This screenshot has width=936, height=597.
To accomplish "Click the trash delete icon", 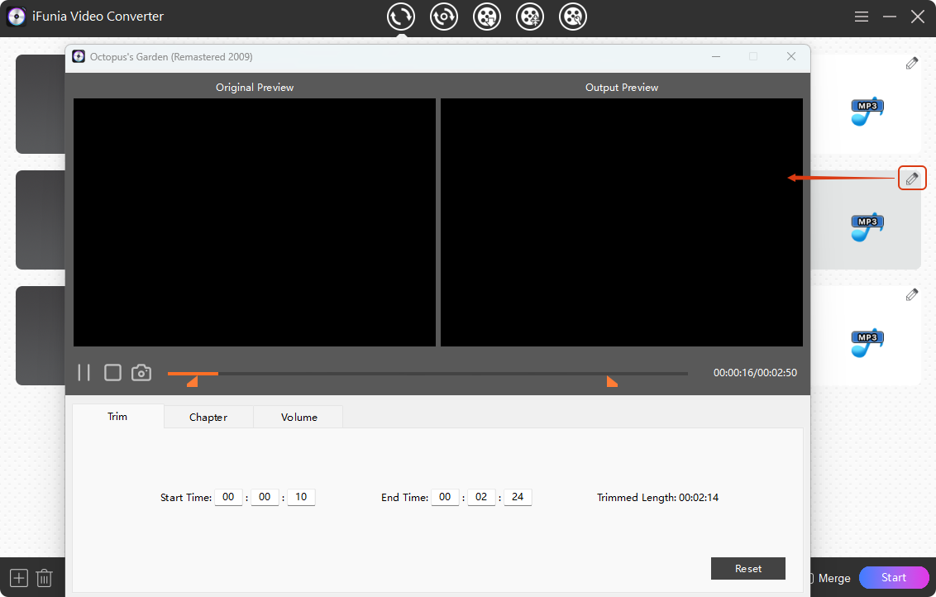I will (45, 578).
